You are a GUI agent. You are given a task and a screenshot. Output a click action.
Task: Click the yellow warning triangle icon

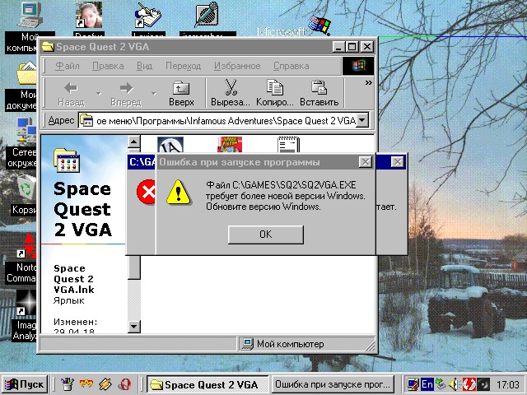[x=179, y=192]
